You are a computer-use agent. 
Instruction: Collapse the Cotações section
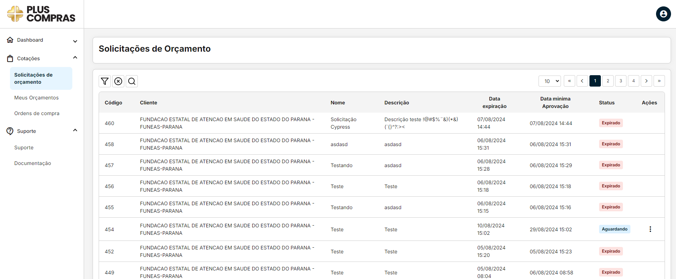click(x=75, y=58)
